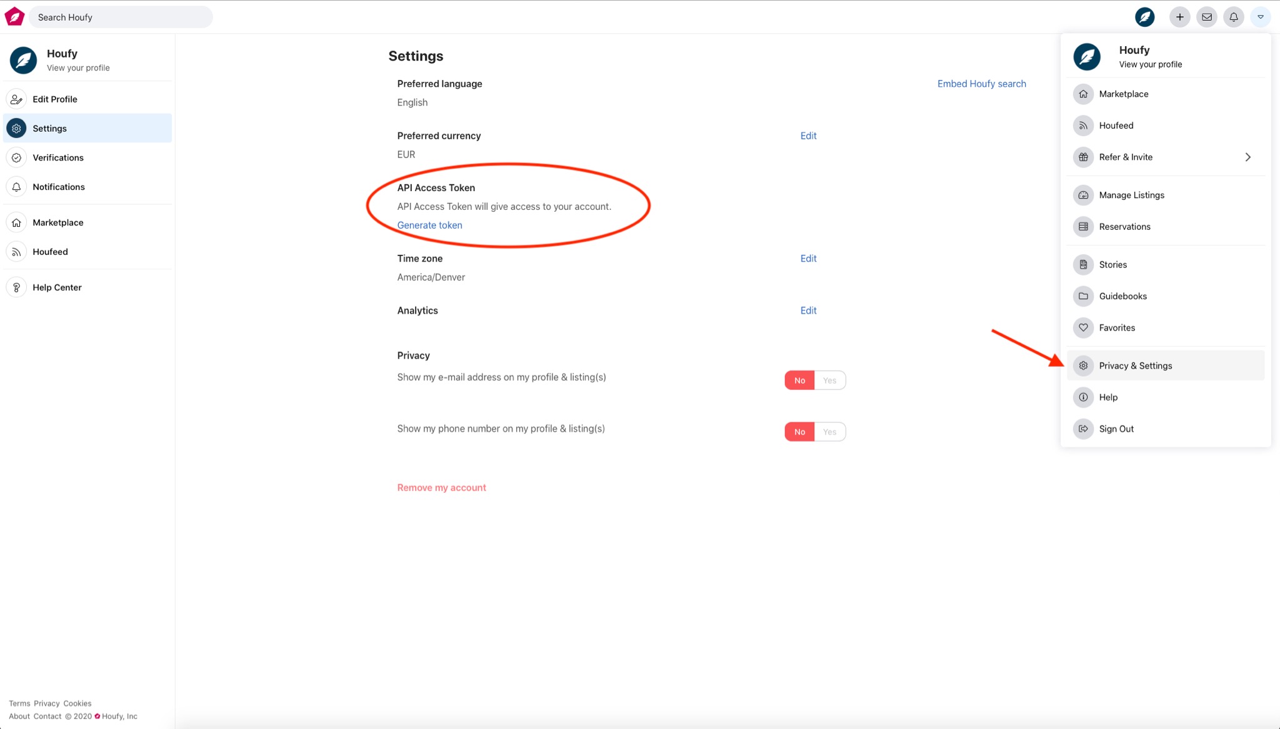Image resolution: width=1280 pixels, height=729 pixels.
Task: Click the Settings gear in the left sidebar
Action: click(16, 129)
